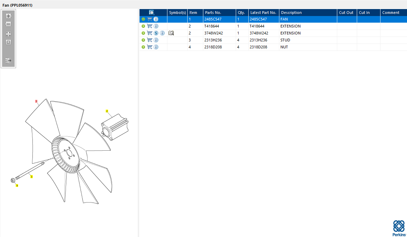
Task: Click the Fan (PPL056911) title
Action: [x=17, y=5]
